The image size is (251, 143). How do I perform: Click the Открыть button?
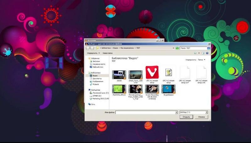(186, 117)
